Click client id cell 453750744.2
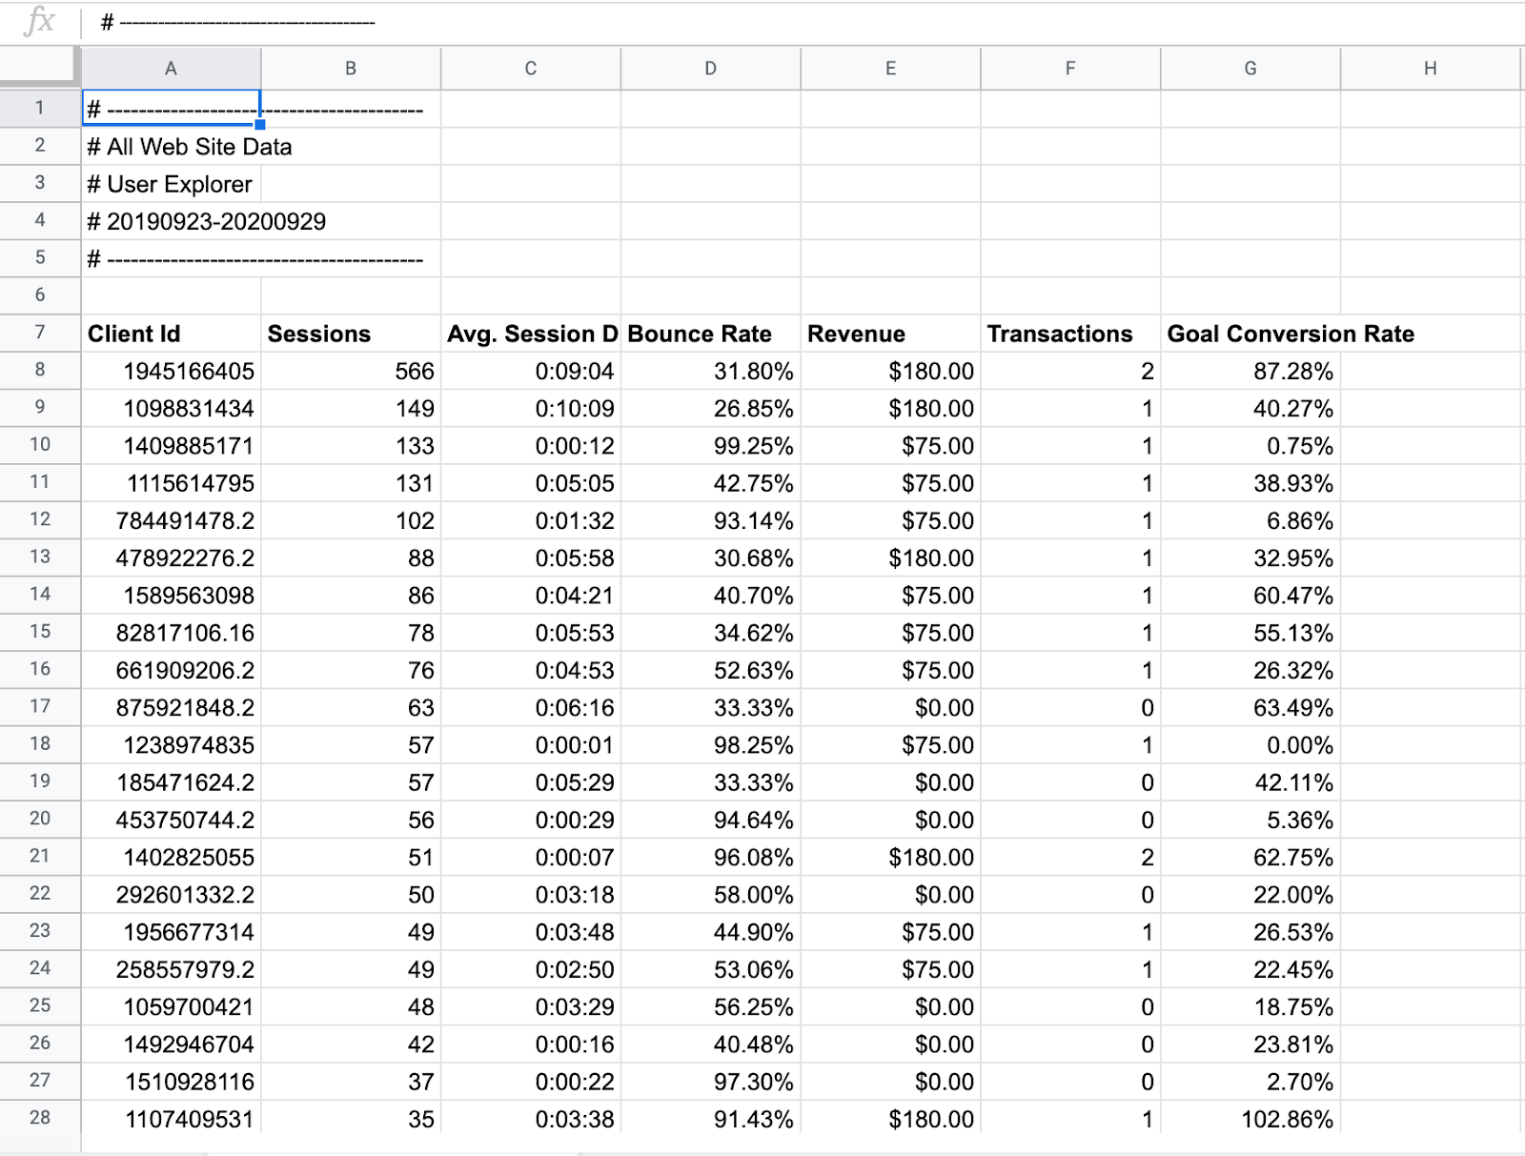Image resolution: width=1525 pixels, height=1156 pixels. pos(171,820)
